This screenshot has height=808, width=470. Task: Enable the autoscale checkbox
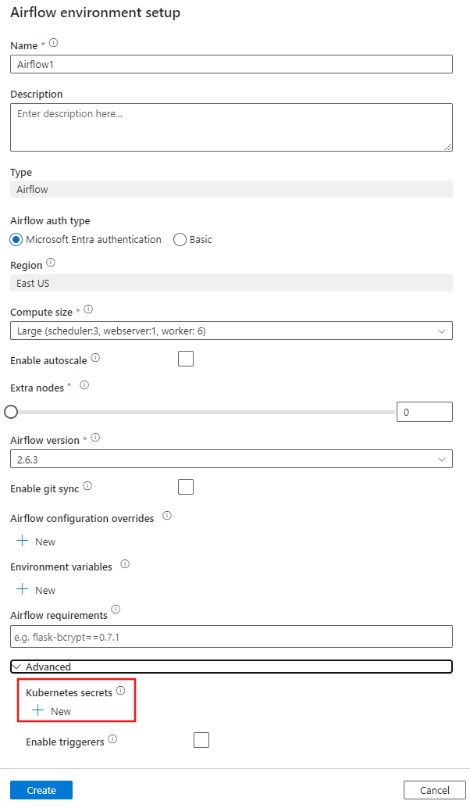click(186, 359)
